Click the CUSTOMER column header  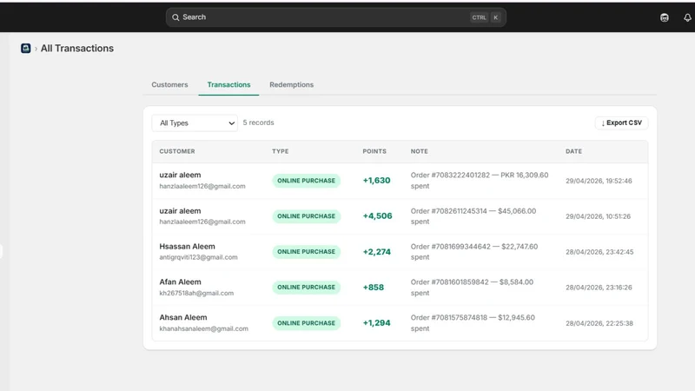click(x=177, y=151)
